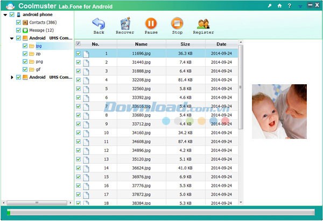Screen dimensions: 323x221
Task: Click file icon of 37872.jpg row
Action: 86,195
